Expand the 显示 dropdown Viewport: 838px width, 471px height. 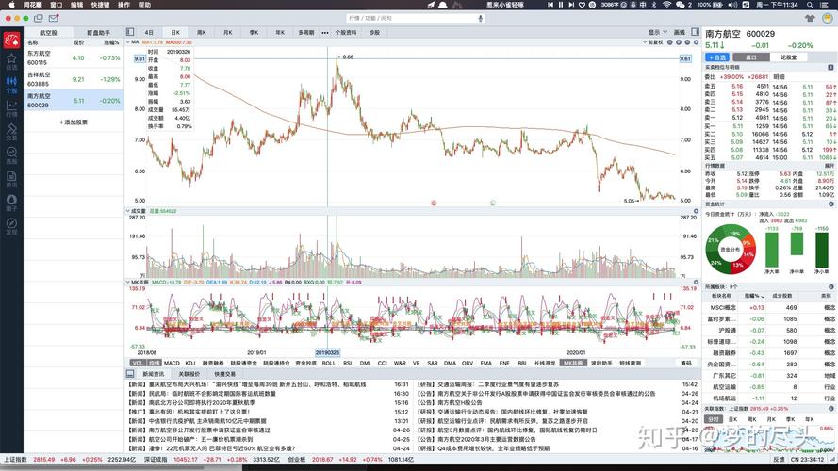tap(657, 33)
